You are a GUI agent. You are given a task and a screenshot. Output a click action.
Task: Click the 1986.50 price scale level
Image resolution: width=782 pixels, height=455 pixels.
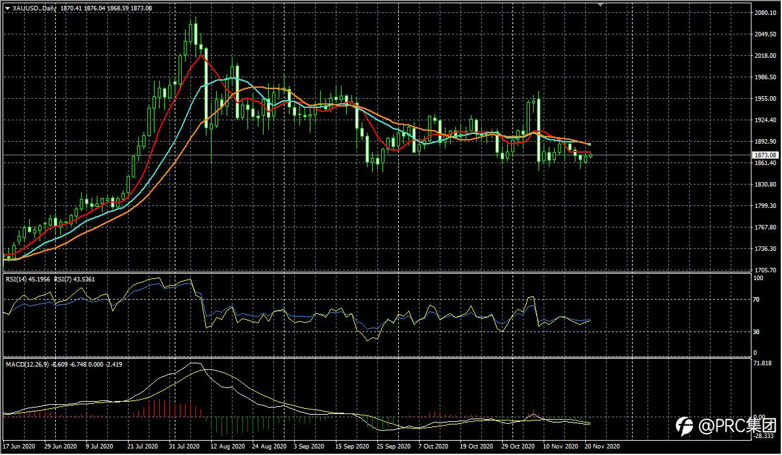[x=764, y=77]
